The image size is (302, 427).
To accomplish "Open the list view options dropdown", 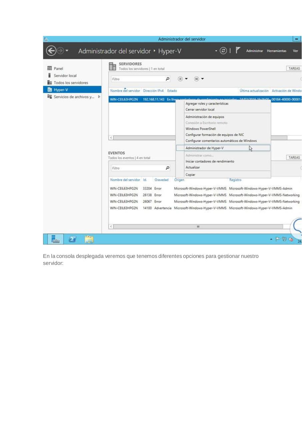I will (182, 79).
